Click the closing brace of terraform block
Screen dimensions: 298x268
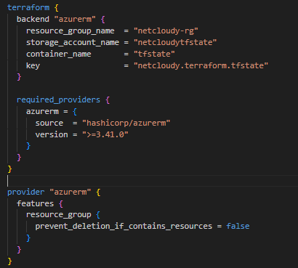click(x=9, y=169)
